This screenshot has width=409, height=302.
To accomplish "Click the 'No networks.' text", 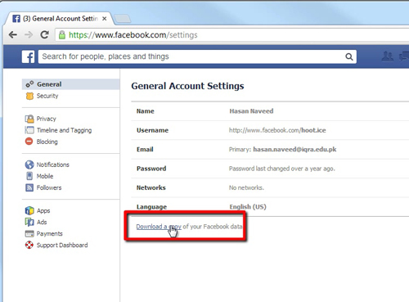I will pyautogui.click(x=246, y=187).
